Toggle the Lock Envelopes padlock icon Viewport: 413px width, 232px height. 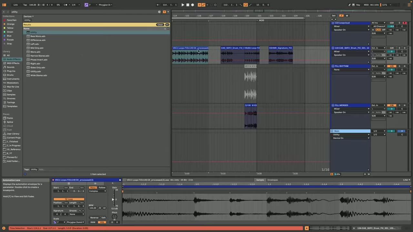click(x=347, y=15)
